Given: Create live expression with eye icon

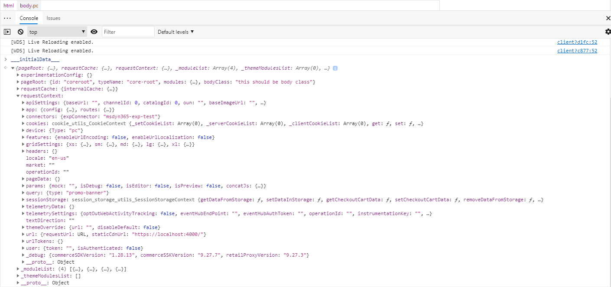Looking at the screenshot, I should pos(94,32).
